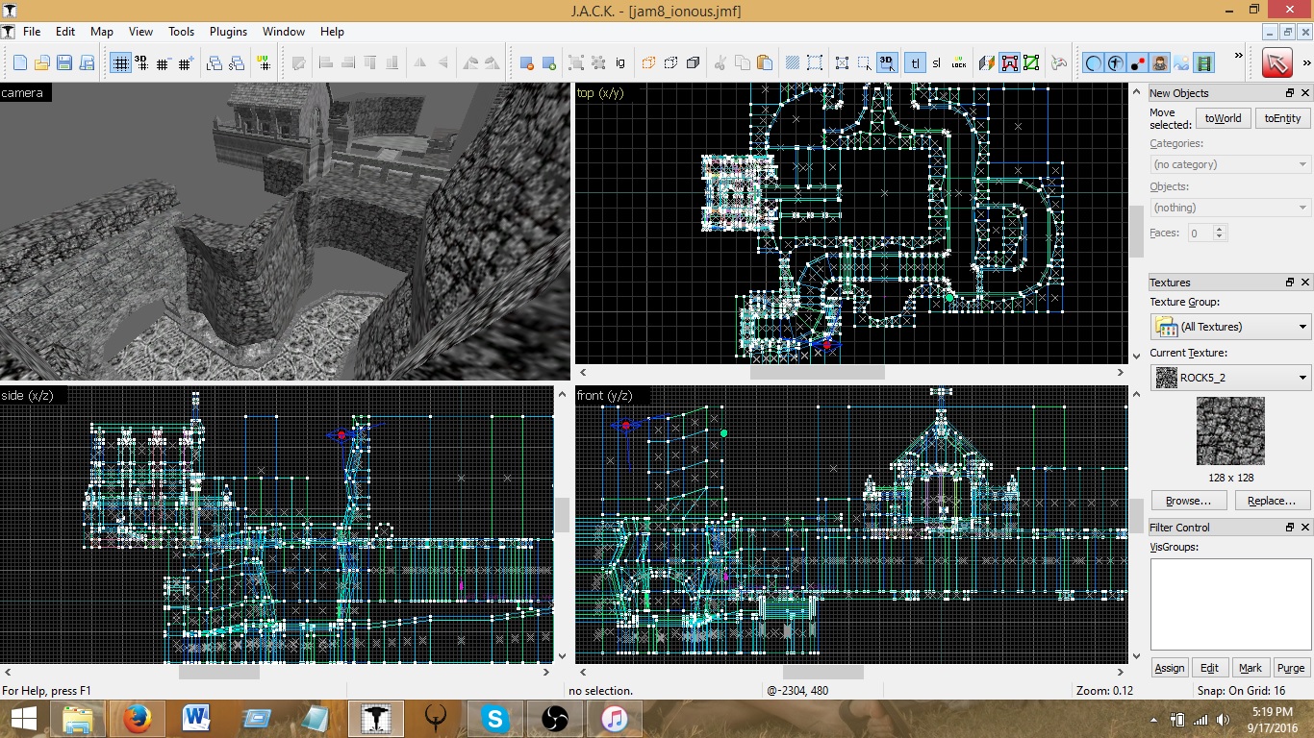1314x738 pixels.
Task: Toggle the UV lock button
Action: (958, 63)
